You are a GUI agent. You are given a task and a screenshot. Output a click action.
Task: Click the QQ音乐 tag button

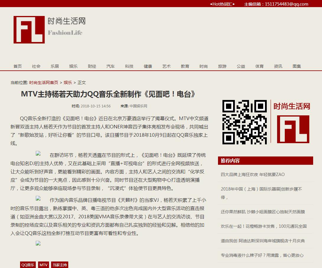tap(28, 265)
